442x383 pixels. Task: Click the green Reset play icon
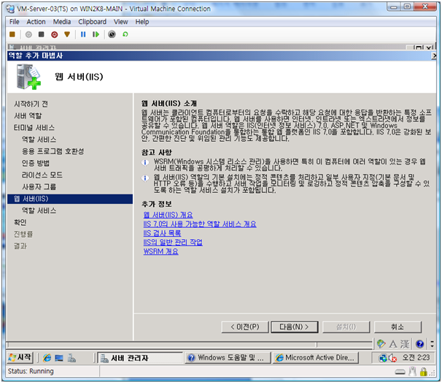[96, 34]
